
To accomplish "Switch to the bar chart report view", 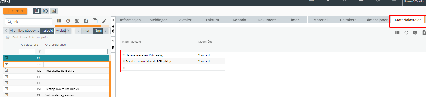I will pyautogui.click(x=54, y=11).
